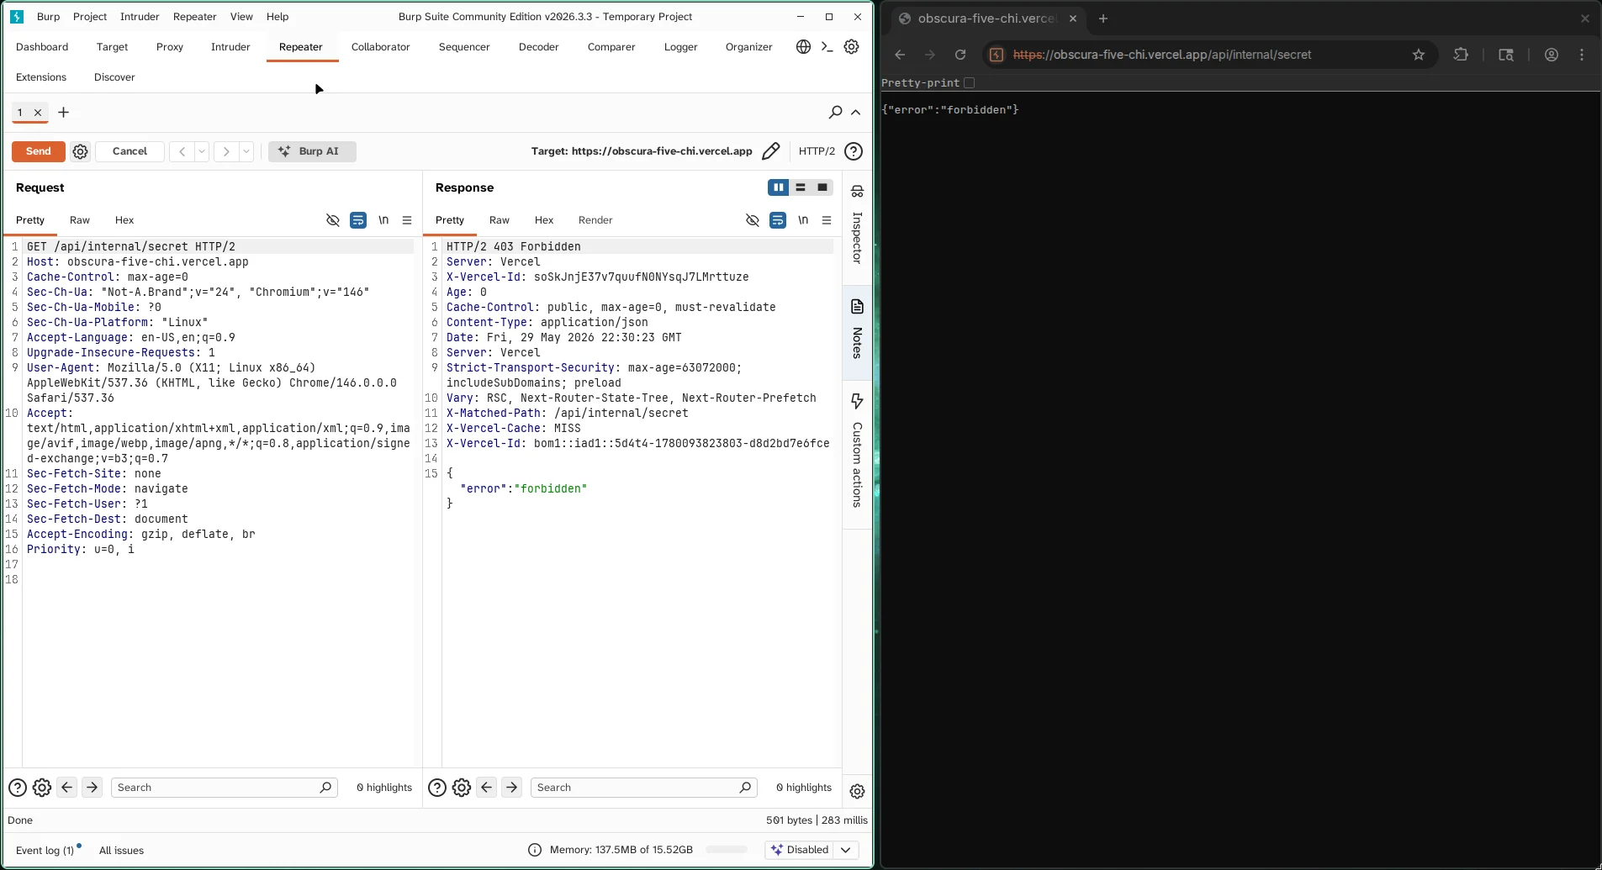Select combined tabbed layout view
Viewport: 1602px width, 870px height.
click(822, 187)
